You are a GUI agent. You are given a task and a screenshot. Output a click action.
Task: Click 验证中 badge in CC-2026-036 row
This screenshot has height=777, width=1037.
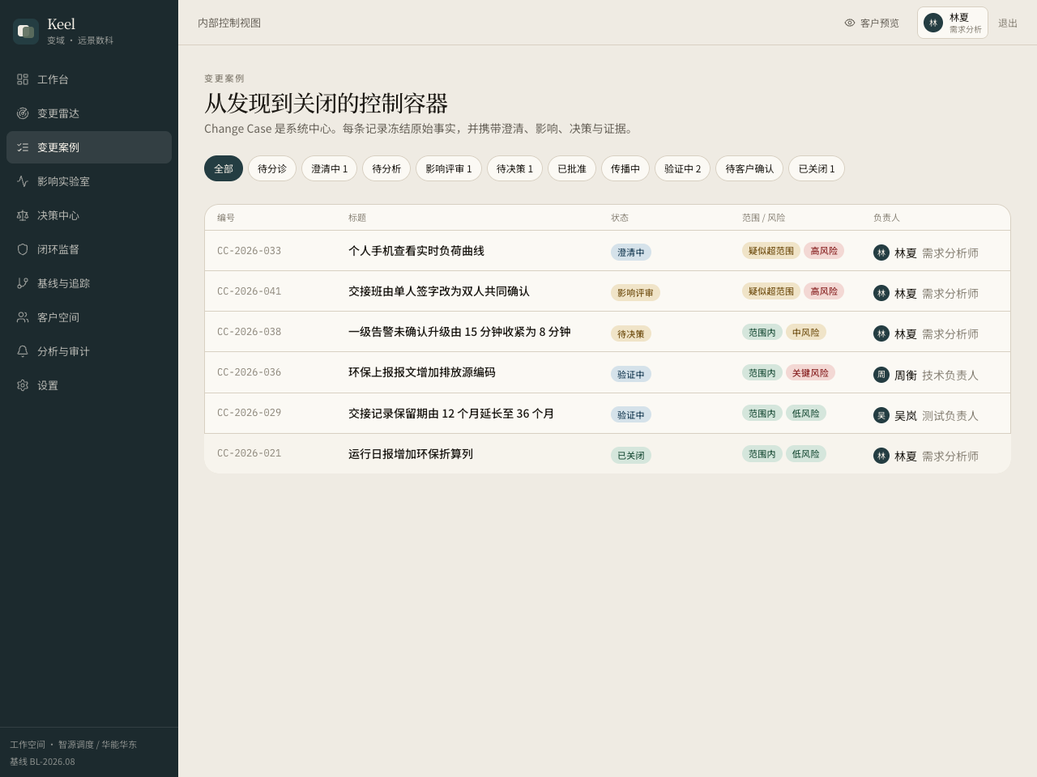coord(631,374)
